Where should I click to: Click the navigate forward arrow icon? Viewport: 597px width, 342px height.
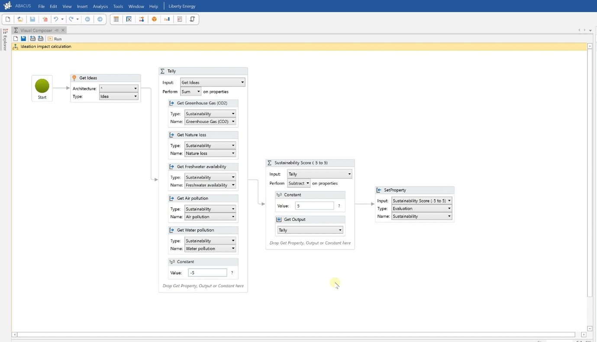pos(100,19)
